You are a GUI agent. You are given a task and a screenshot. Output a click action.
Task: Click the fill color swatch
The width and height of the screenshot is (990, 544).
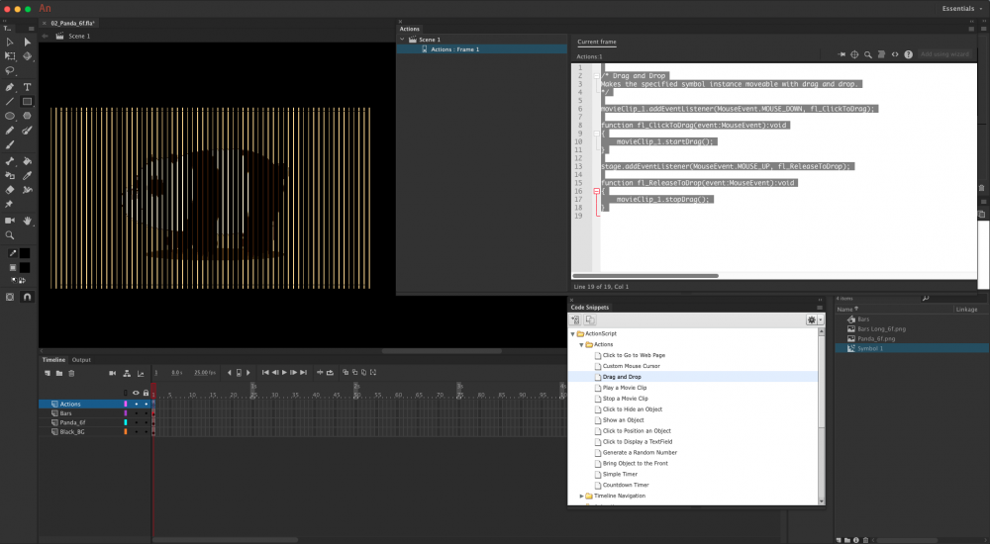[25, 268]
